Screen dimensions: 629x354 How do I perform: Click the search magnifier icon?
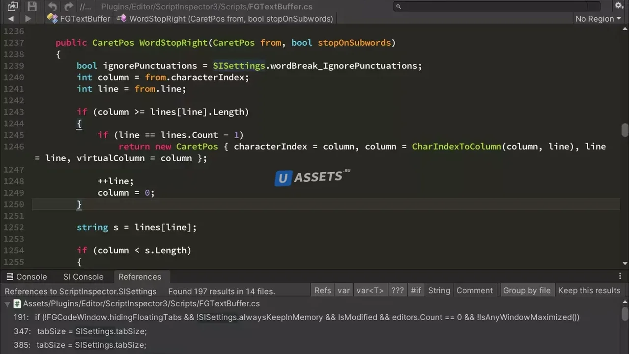pyautogui.click(x=399, y=6)
